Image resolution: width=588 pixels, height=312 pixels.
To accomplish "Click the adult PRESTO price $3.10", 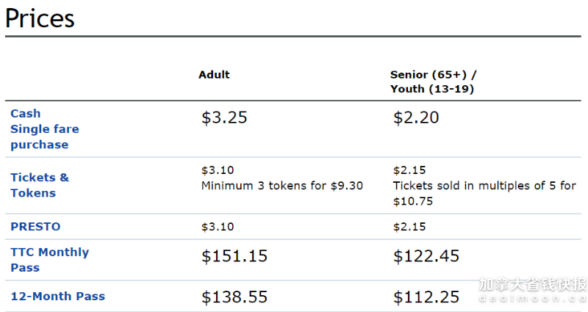I will 218,227.
